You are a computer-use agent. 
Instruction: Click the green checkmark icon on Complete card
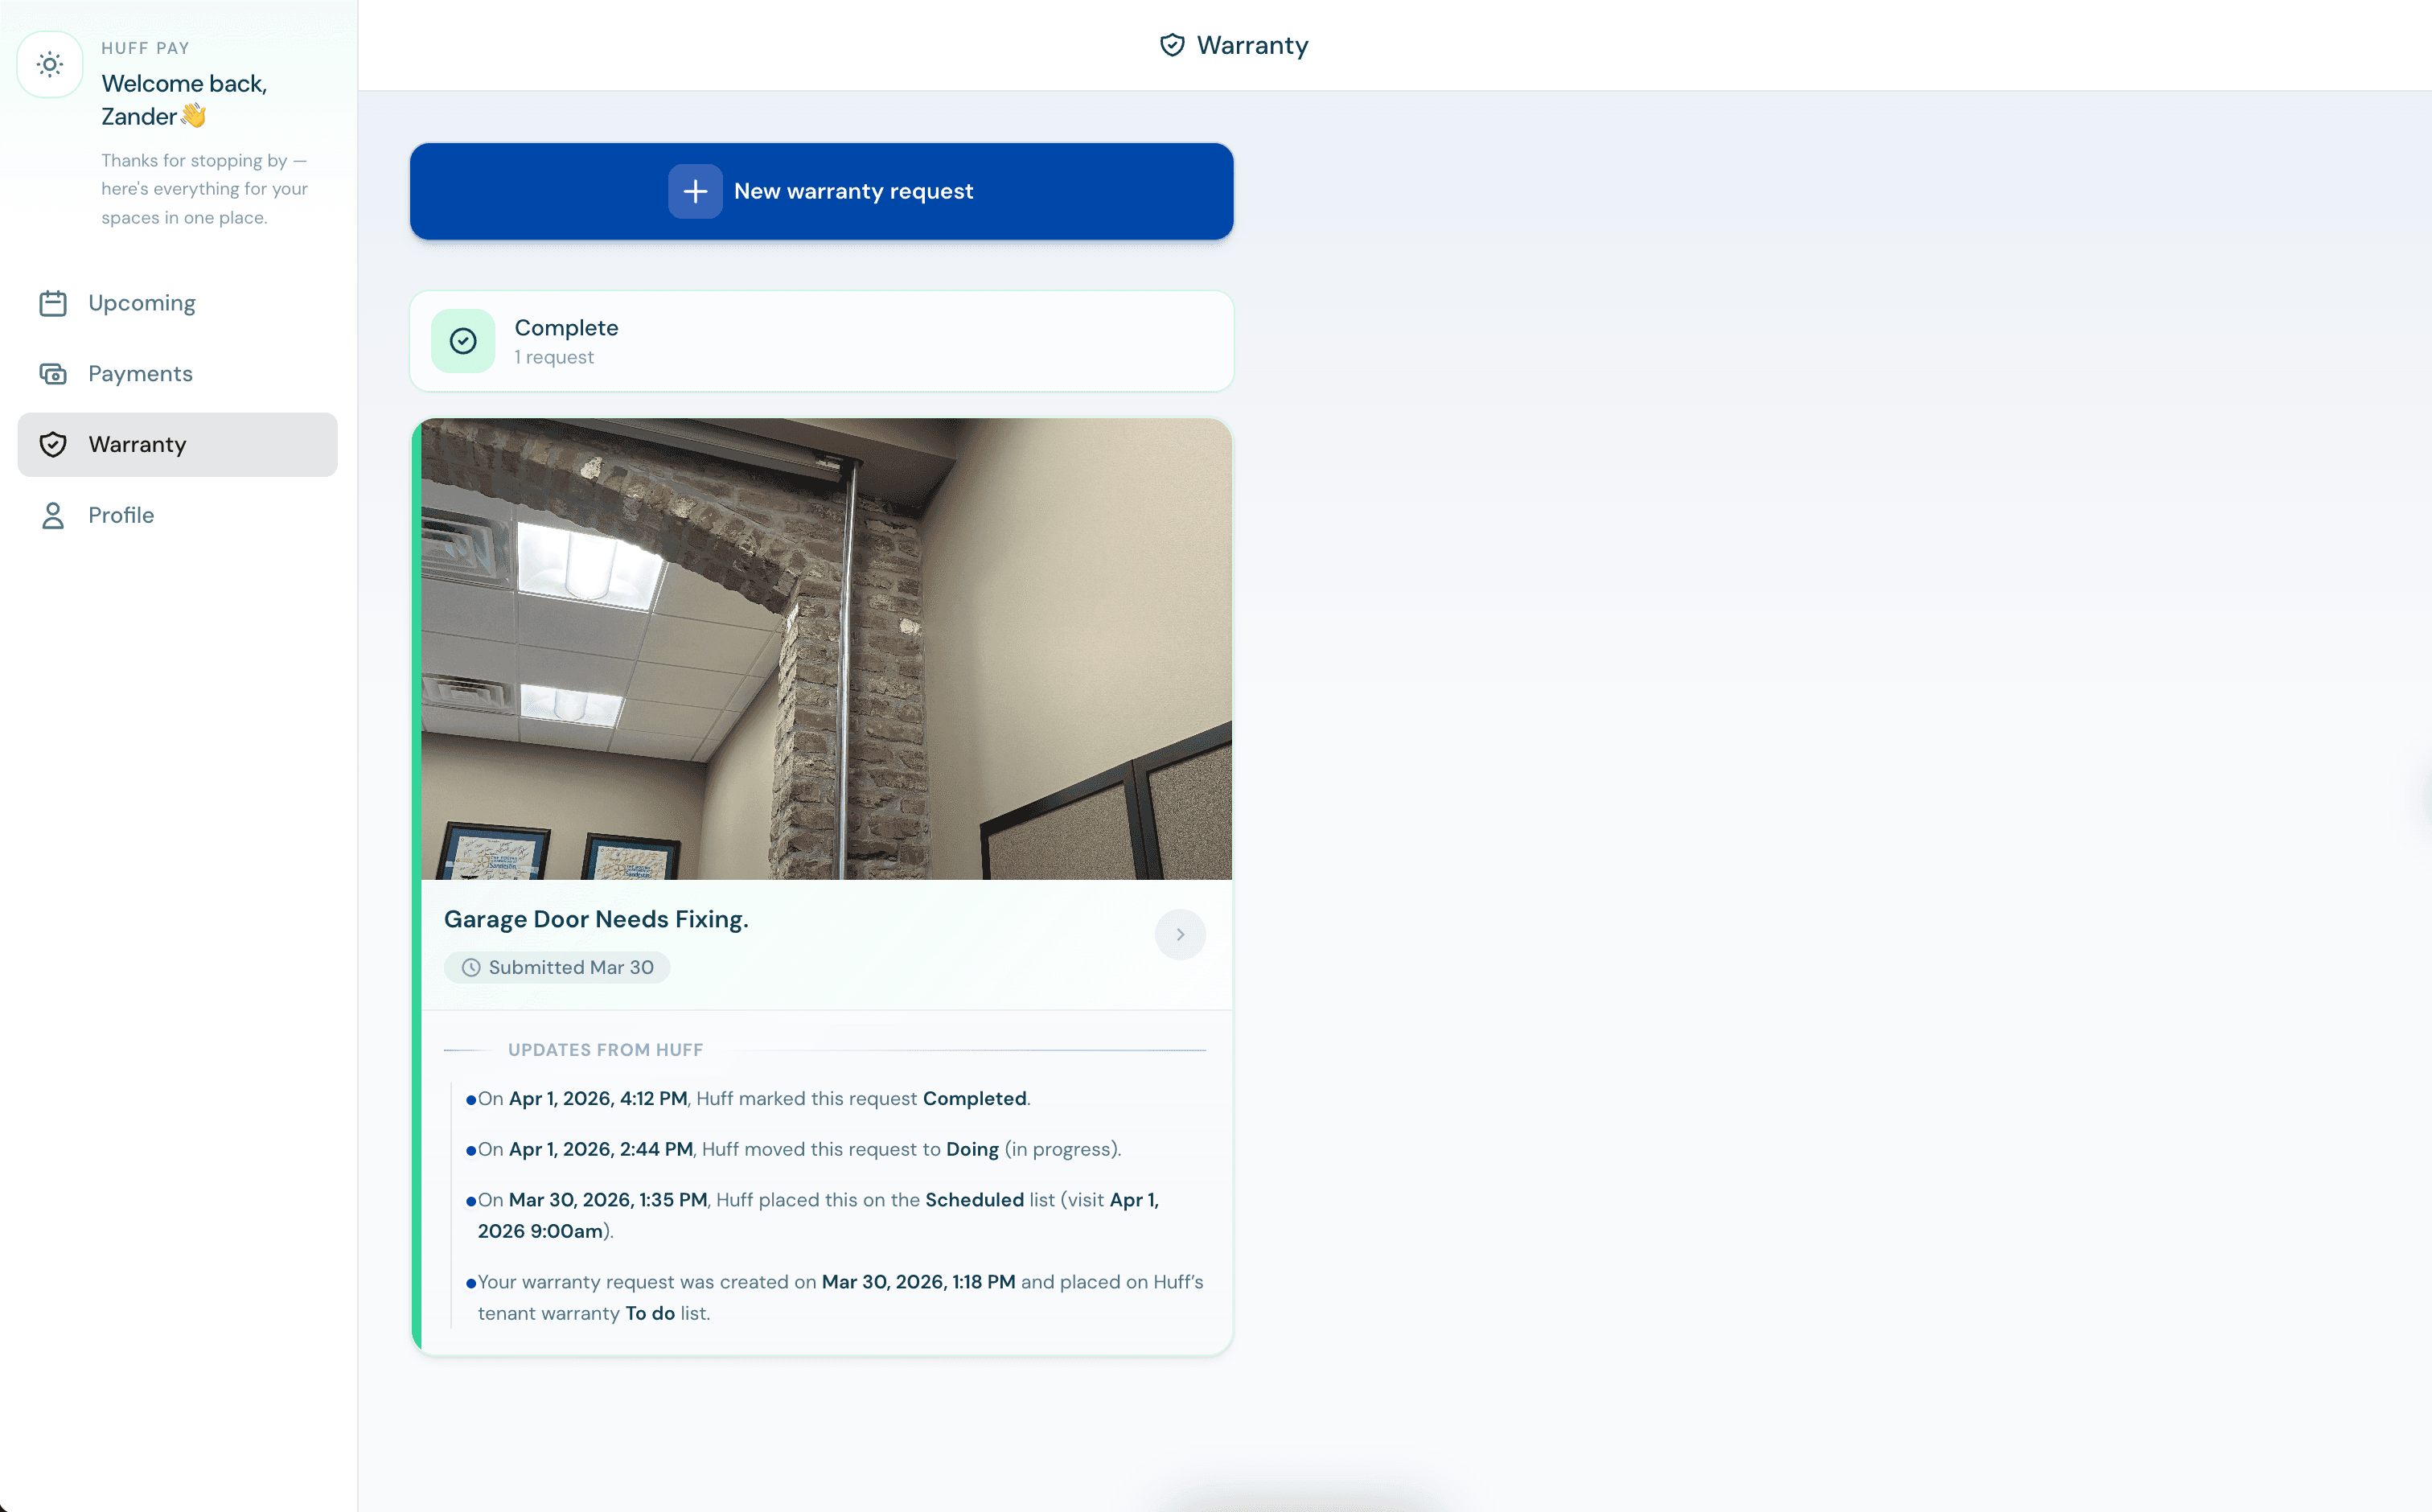click(x=463, y=341)
